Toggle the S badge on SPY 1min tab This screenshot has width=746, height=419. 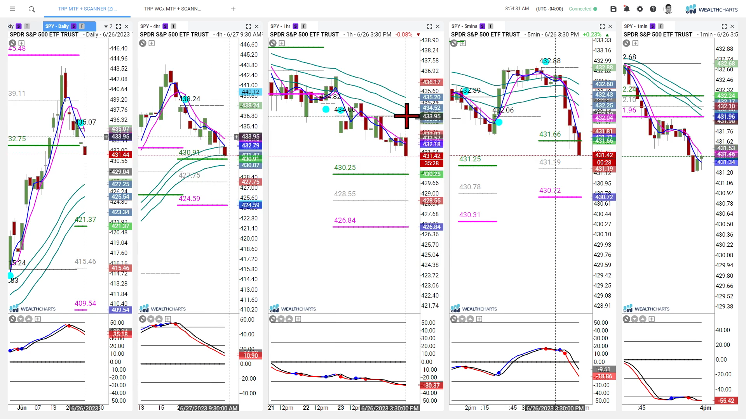coord(652,26)
